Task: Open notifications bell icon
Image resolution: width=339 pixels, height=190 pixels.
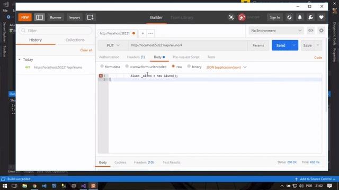Action: point(300,17)
